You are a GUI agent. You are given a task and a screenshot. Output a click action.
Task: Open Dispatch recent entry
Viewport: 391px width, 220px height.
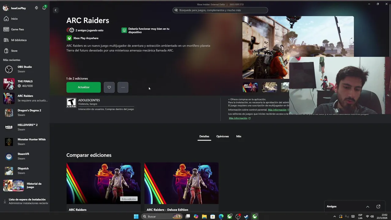click(25, 171)
